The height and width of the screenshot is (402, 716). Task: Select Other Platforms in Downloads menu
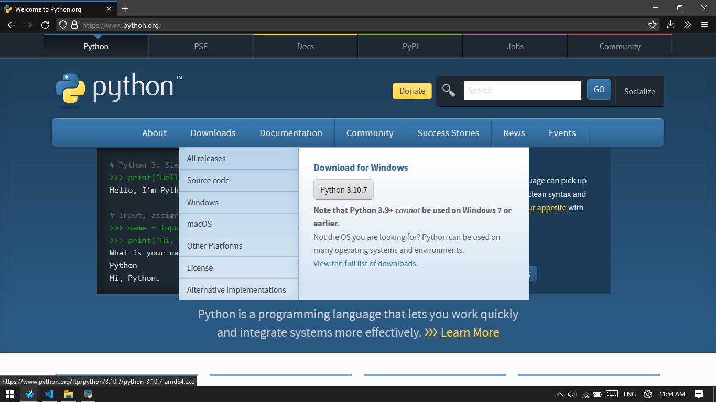[238, 246]
